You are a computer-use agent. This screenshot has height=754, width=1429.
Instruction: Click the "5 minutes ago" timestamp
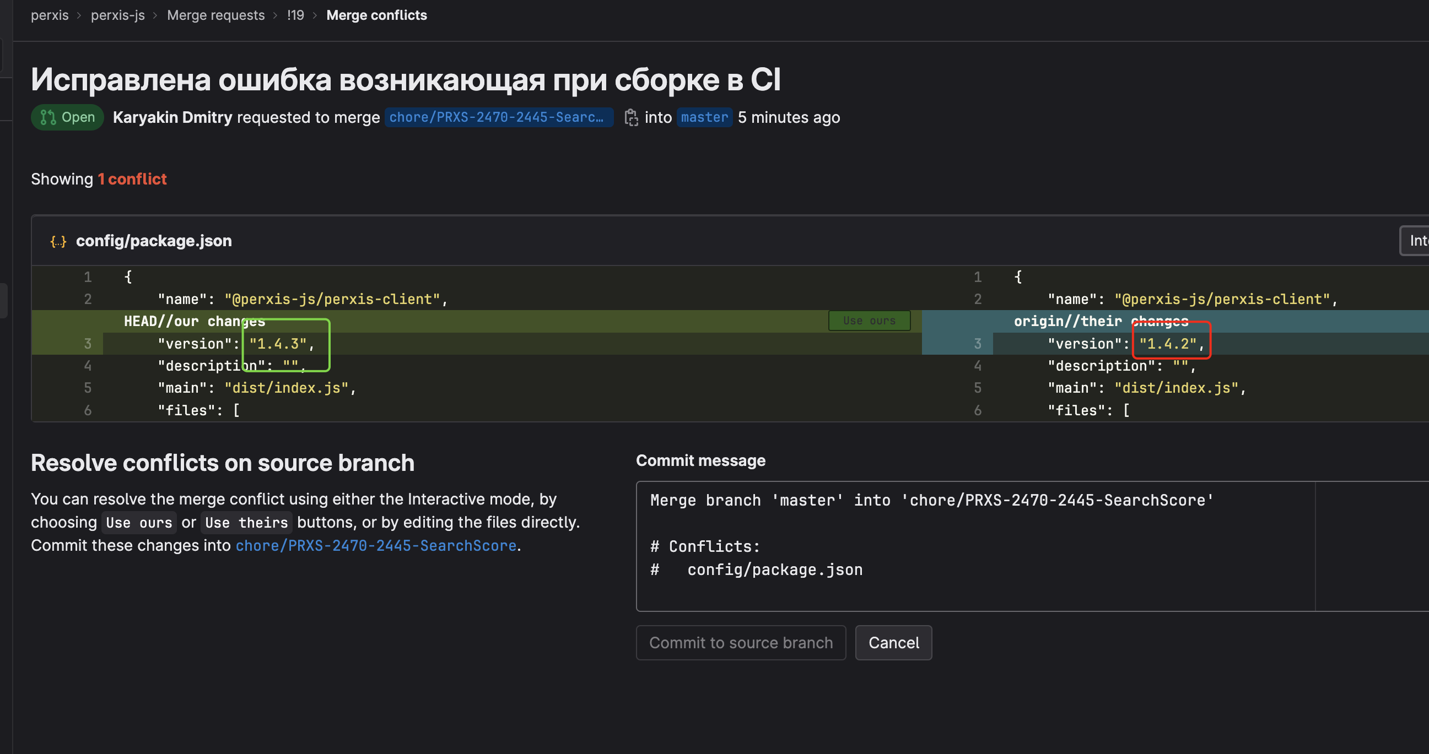[x=789, y=117]
